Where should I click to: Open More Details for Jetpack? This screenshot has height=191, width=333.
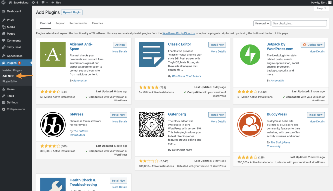coord(317,51)
